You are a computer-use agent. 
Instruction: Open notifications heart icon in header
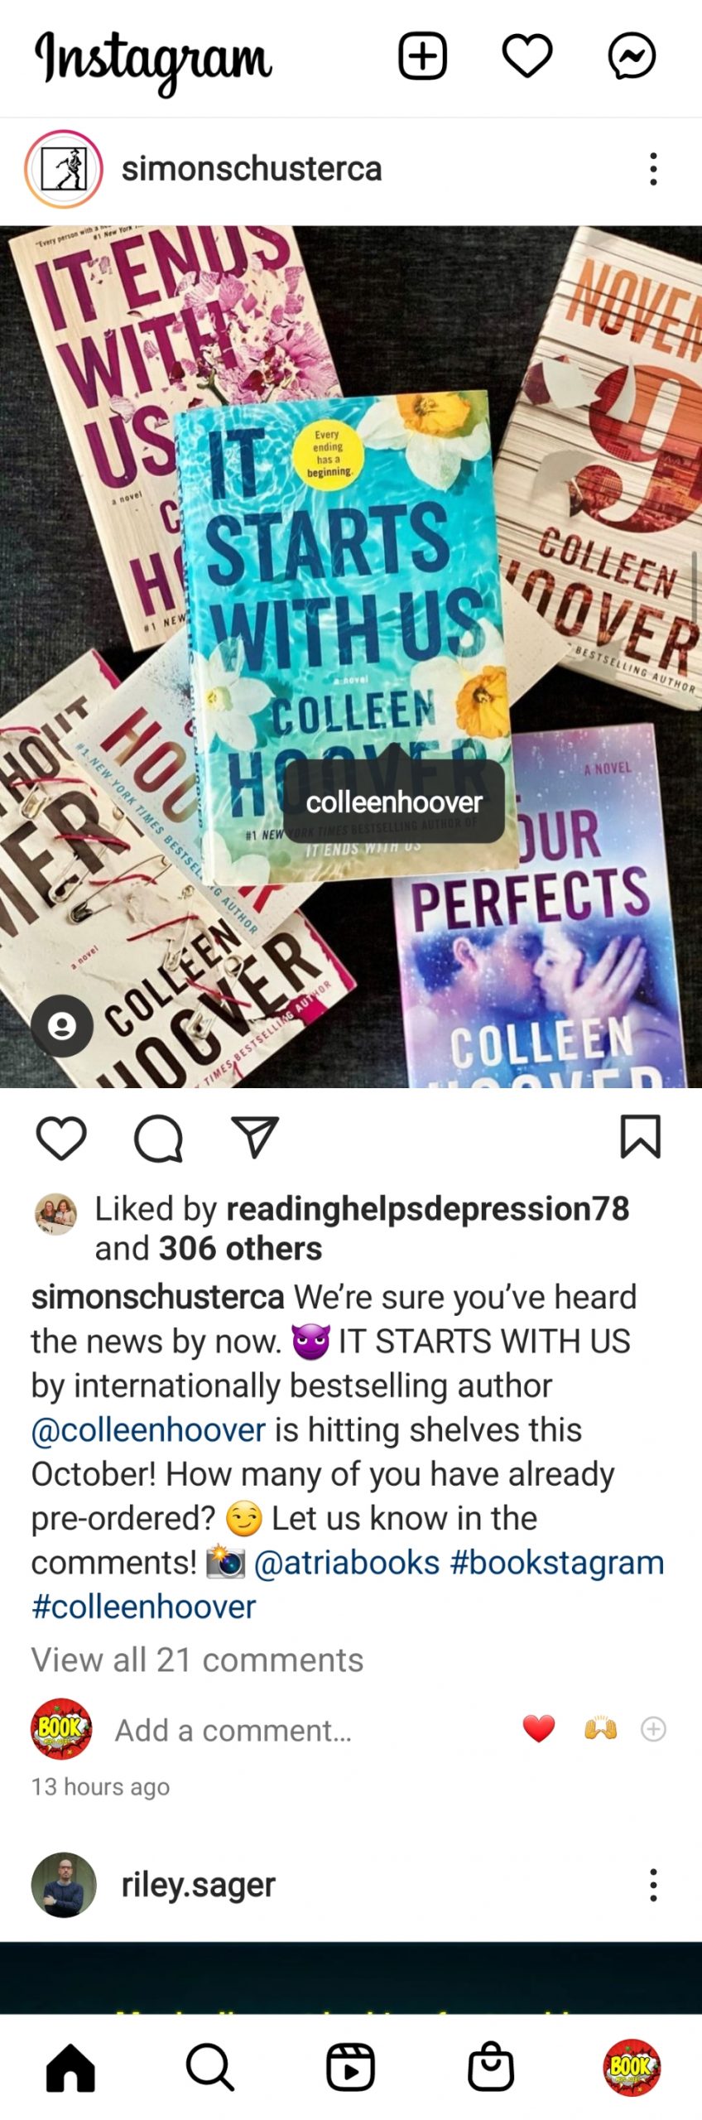527,56
